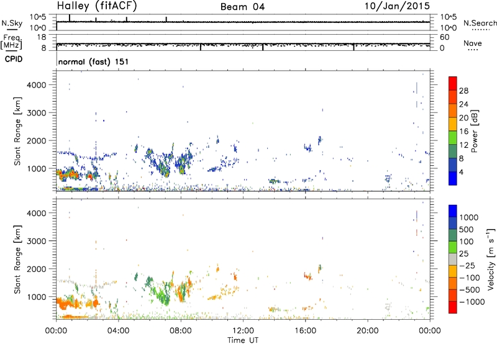Click the "12" label on the power colorbar
This screenshot has height=344, width=497.
[463, 145]
